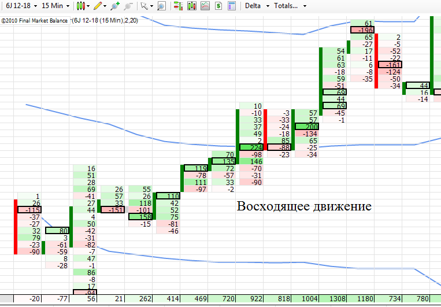Click the boxed -196 delta cell

click(362, 30)
